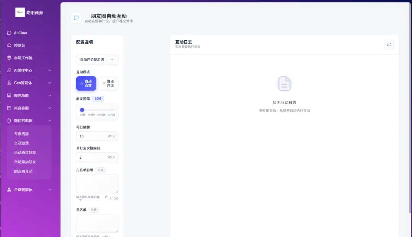412x237 pixels.
Task: Open the 控制台 dashboard icon
Action: tap(9, 45)
